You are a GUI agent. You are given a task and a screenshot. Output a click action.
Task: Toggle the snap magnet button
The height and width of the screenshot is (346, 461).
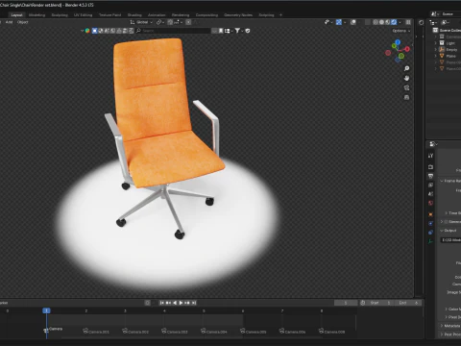(170, 22)
